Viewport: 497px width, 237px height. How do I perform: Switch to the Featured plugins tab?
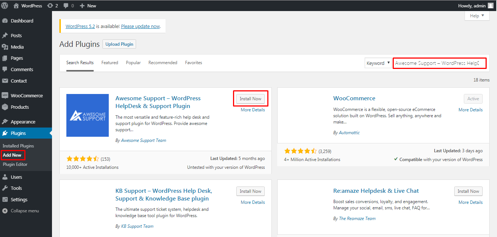110,62
